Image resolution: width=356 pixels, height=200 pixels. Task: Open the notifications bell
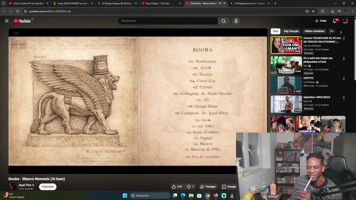tap(335, 21)
